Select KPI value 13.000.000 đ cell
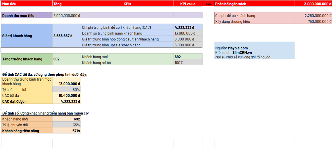The height and width of the screenshot is (148, 332). click(188, 33)
